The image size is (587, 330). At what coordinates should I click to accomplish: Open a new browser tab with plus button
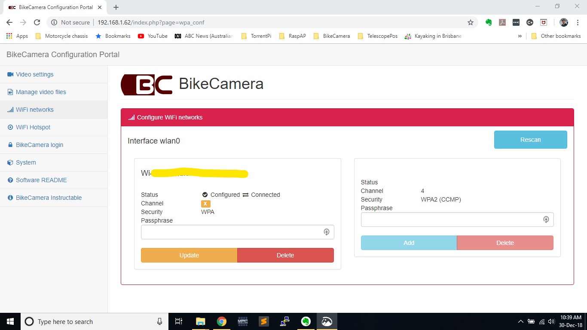click(116, 7)
